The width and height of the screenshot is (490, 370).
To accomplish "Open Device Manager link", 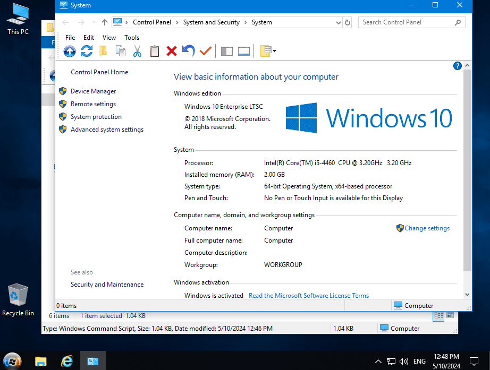I will [x=93, y=91].
